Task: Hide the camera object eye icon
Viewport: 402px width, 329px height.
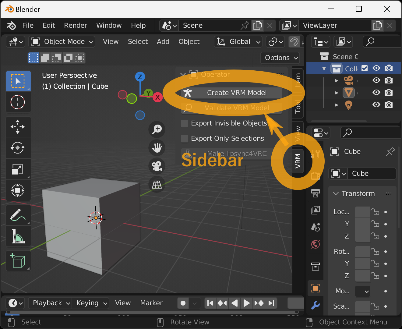Action: tap(376, 80)
